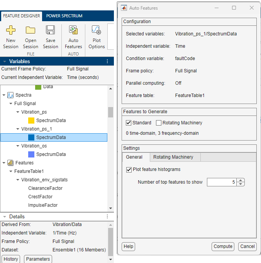
Task: Click the Details panel three-dot menu
Action: (x=107, y=217)
